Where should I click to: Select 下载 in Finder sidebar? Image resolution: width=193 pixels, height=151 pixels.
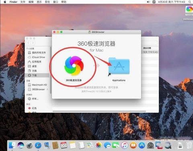[37, 75]
